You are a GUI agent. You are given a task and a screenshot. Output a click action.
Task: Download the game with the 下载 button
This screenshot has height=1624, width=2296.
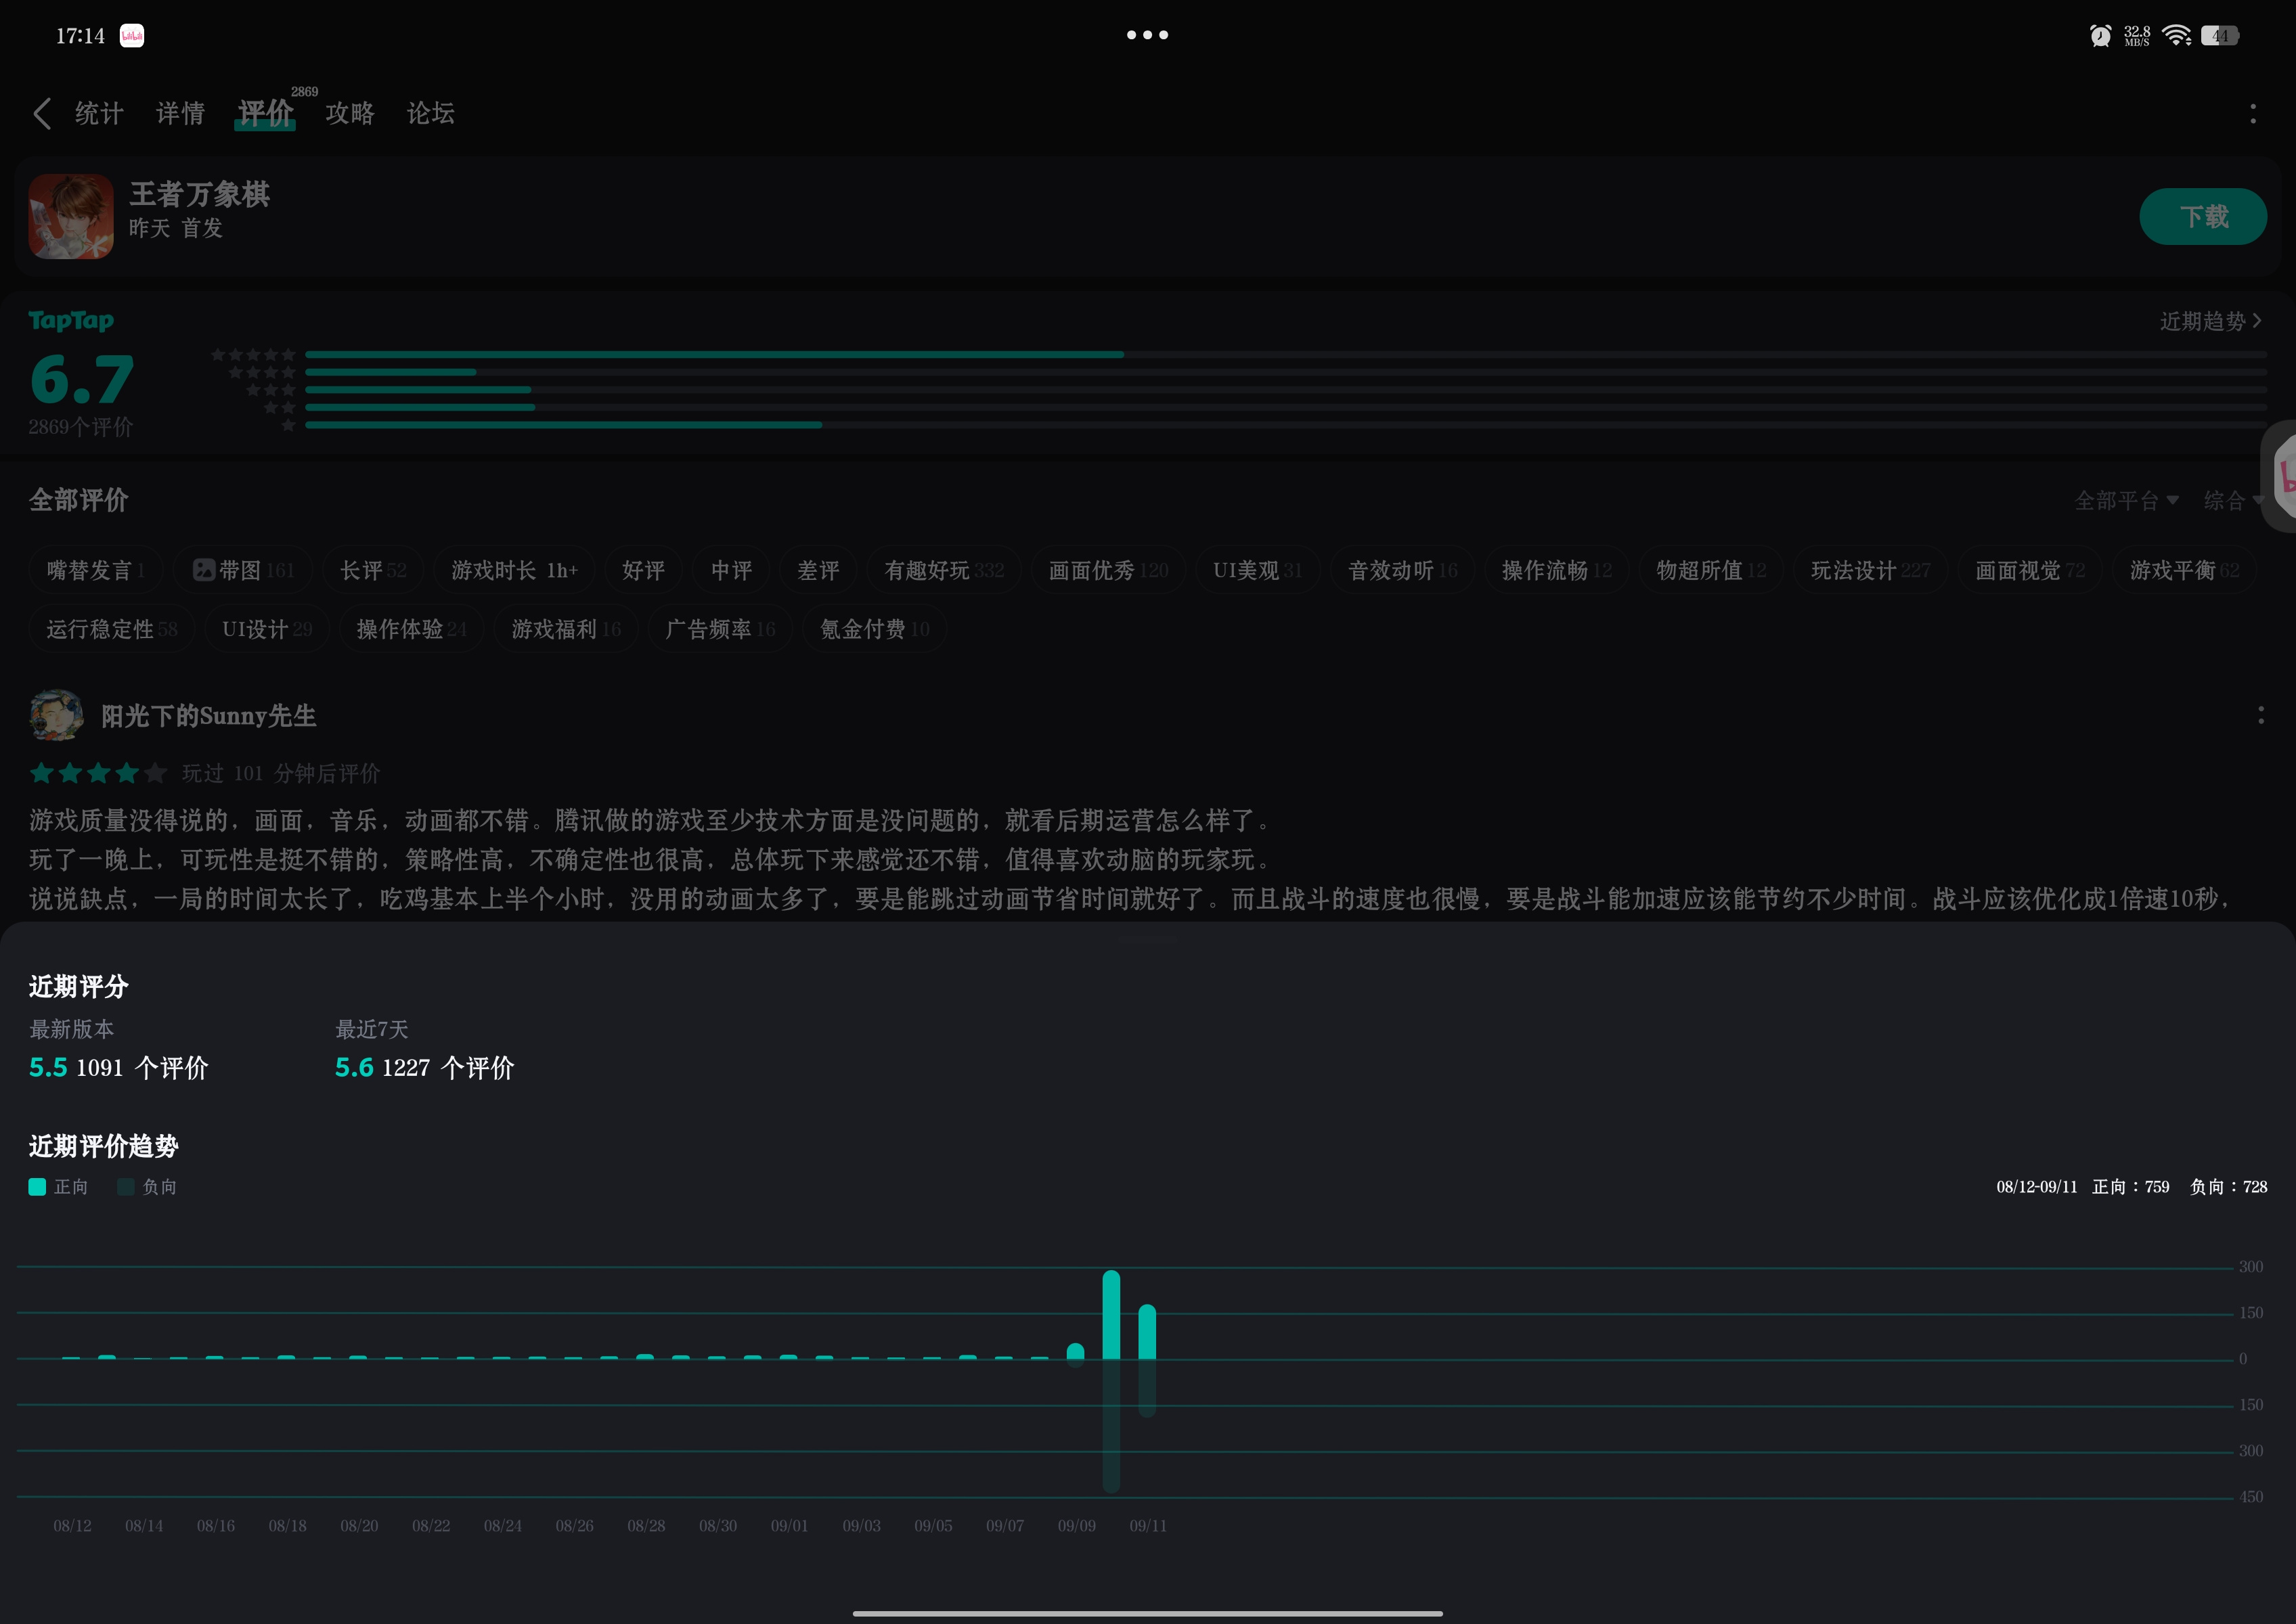pyautogui.click(x=2203, y=216)
